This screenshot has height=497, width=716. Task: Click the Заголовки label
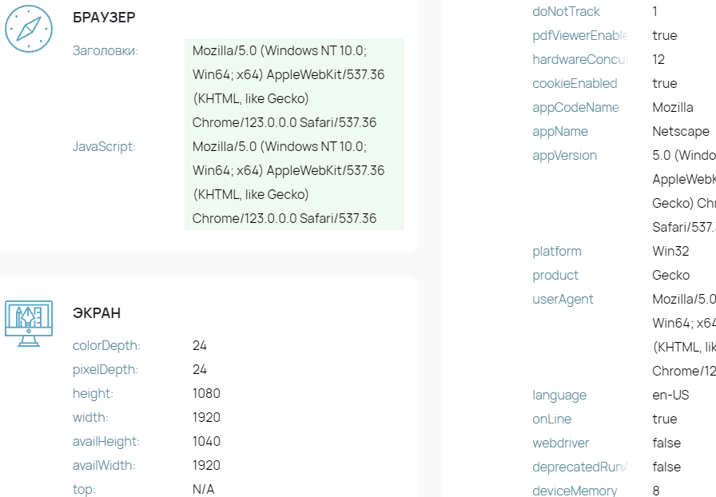tap(105, 50)
